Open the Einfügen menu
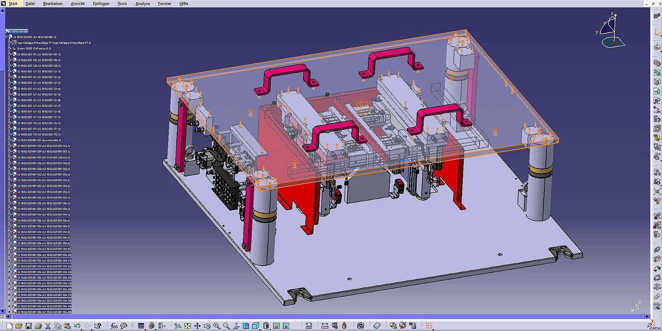662x331 pixels. coord(101,4)
